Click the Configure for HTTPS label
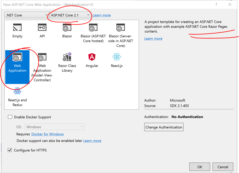The width and height of the screenshot is (239, 173). pyautogui.click(x=30, y=150)
